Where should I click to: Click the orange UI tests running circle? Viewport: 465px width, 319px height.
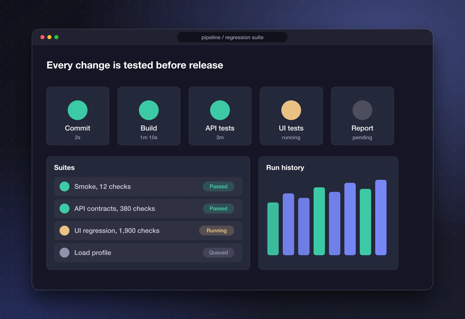click(291, 110)
